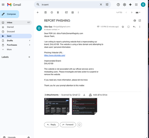Archive this email
Image resolution: width=149 pixels, height=138 pixels.
tap(46, 12)
